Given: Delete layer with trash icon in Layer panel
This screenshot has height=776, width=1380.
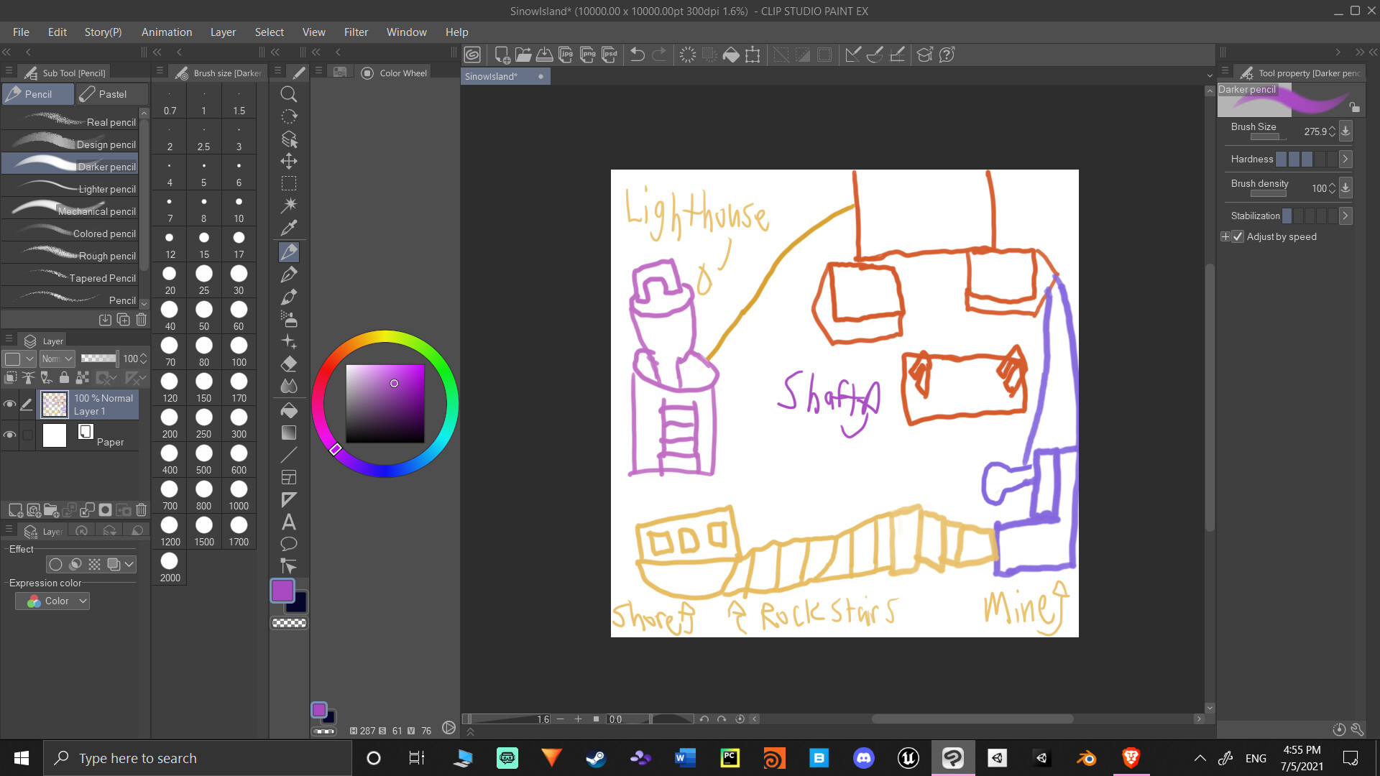Looking at the screenshot, I should tap(141, 510).
